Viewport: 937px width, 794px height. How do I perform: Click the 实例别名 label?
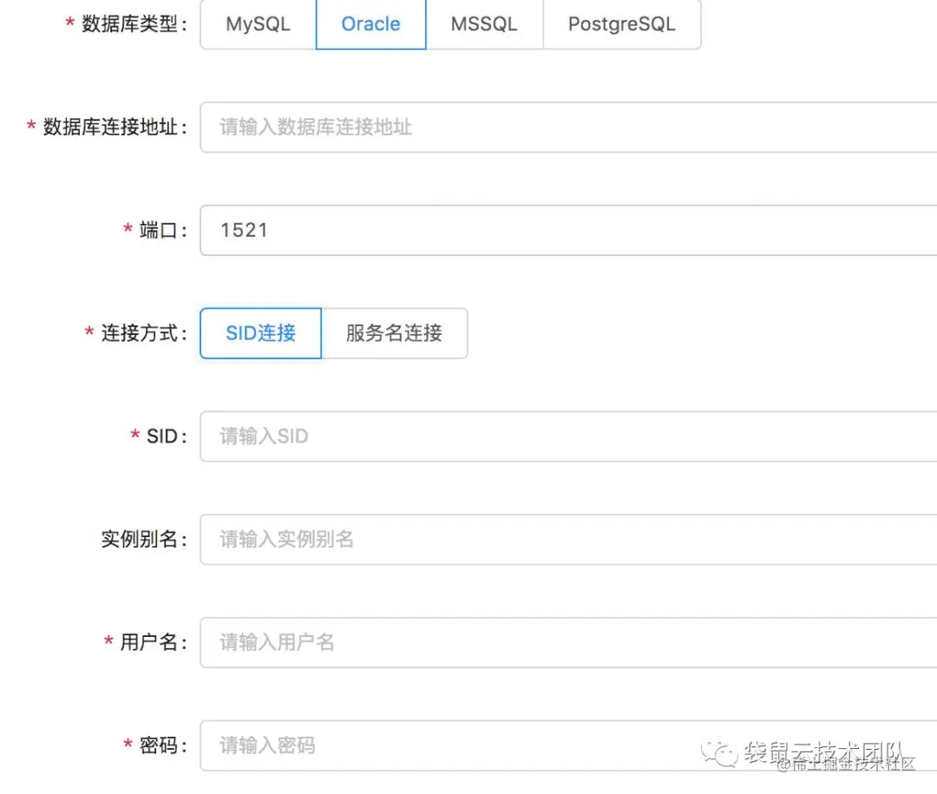tap(143, 539)
